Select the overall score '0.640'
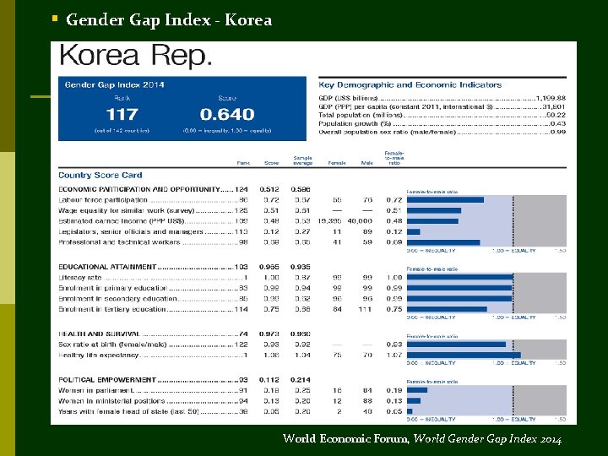The height and width of the screenshot is (456, 608). pyautogui.click(x=227, y=114)
